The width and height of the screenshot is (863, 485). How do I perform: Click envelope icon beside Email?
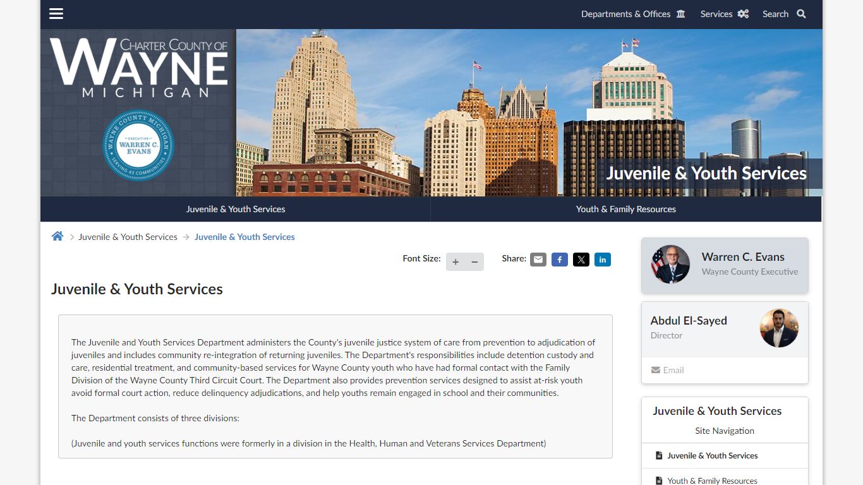[x=656, y=370]
